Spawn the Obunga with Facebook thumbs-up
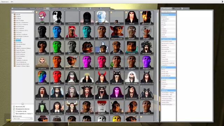Viewport: 224px width, 126px height. (102, 48)
